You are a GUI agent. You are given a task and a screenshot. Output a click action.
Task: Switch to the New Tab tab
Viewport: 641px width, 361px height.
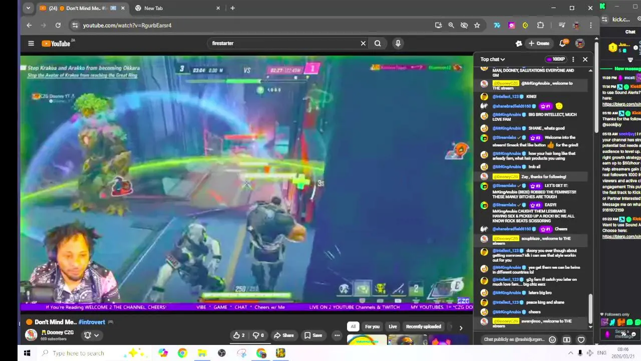point(178,8)
